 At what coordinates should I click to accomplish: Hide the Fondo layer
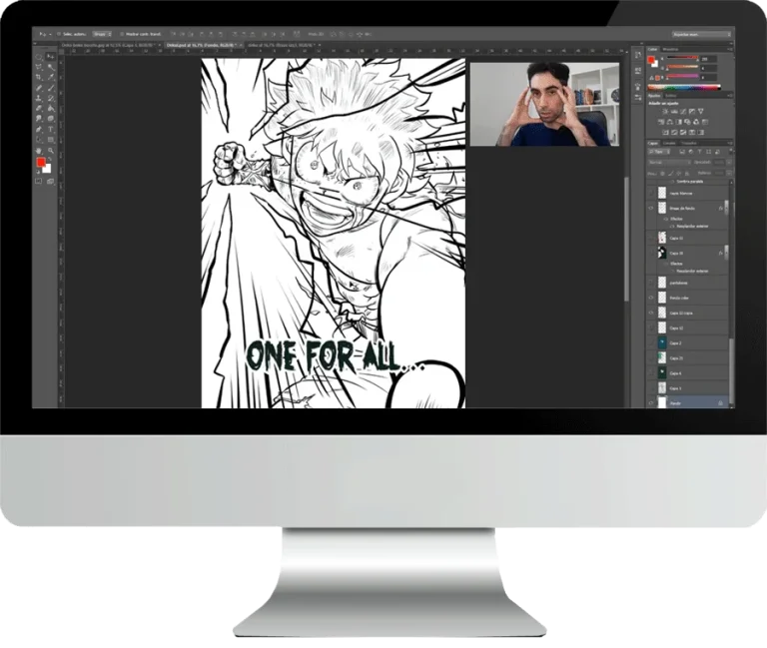click(650, 403)
